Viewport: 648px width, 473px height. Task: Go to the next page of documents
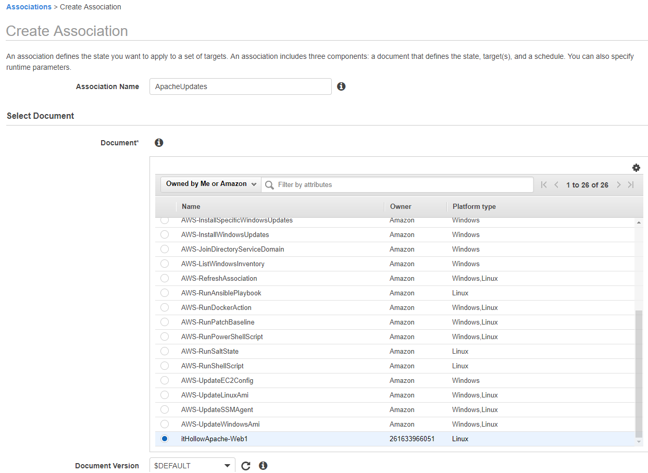pos(619,185)
